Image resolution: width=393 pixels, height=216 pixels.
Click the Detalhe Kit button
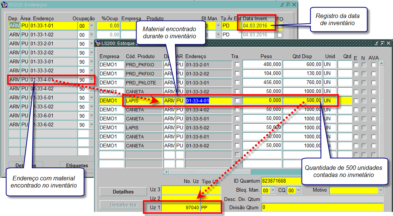pyautogui.click(x=122, y=205)
